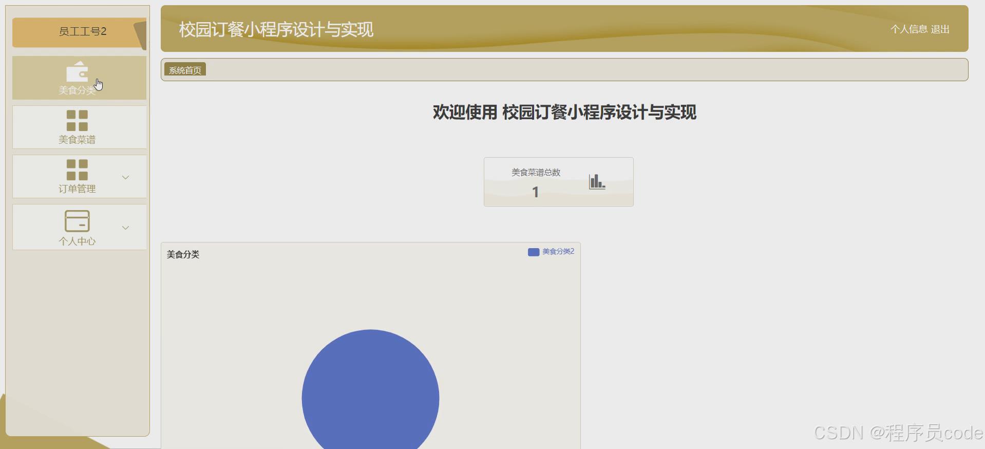Click the count value 1 in the statistics card
Viewport: 985px width, 449px height.
(x=535, y=192)
